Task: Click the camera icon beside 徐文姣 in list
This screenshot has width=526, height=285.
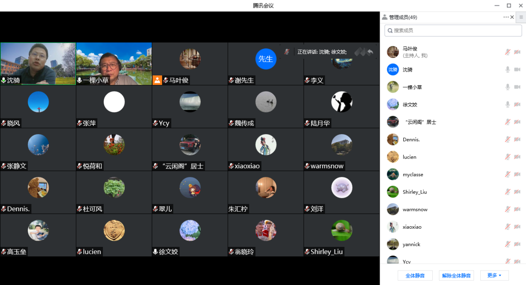Action: point(517,104)
